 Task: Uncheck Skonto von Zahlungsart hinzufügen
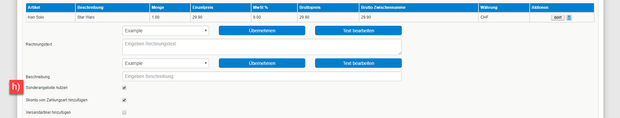[x=124, y=100]
